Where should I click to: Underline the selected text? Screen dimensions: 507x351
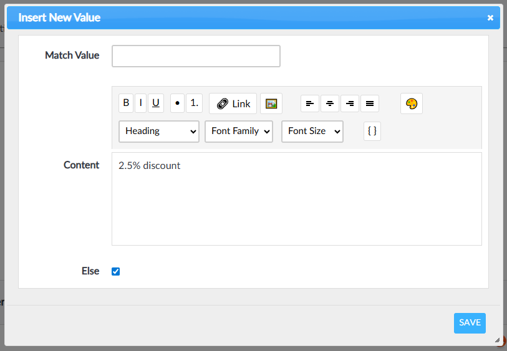156,103
